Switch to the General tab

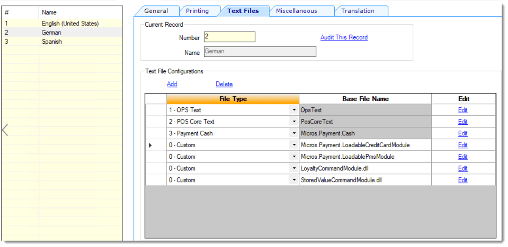tap(156, 11)
